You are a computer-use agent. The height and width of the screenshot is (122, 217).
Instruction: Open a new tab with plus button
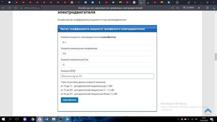177,2
